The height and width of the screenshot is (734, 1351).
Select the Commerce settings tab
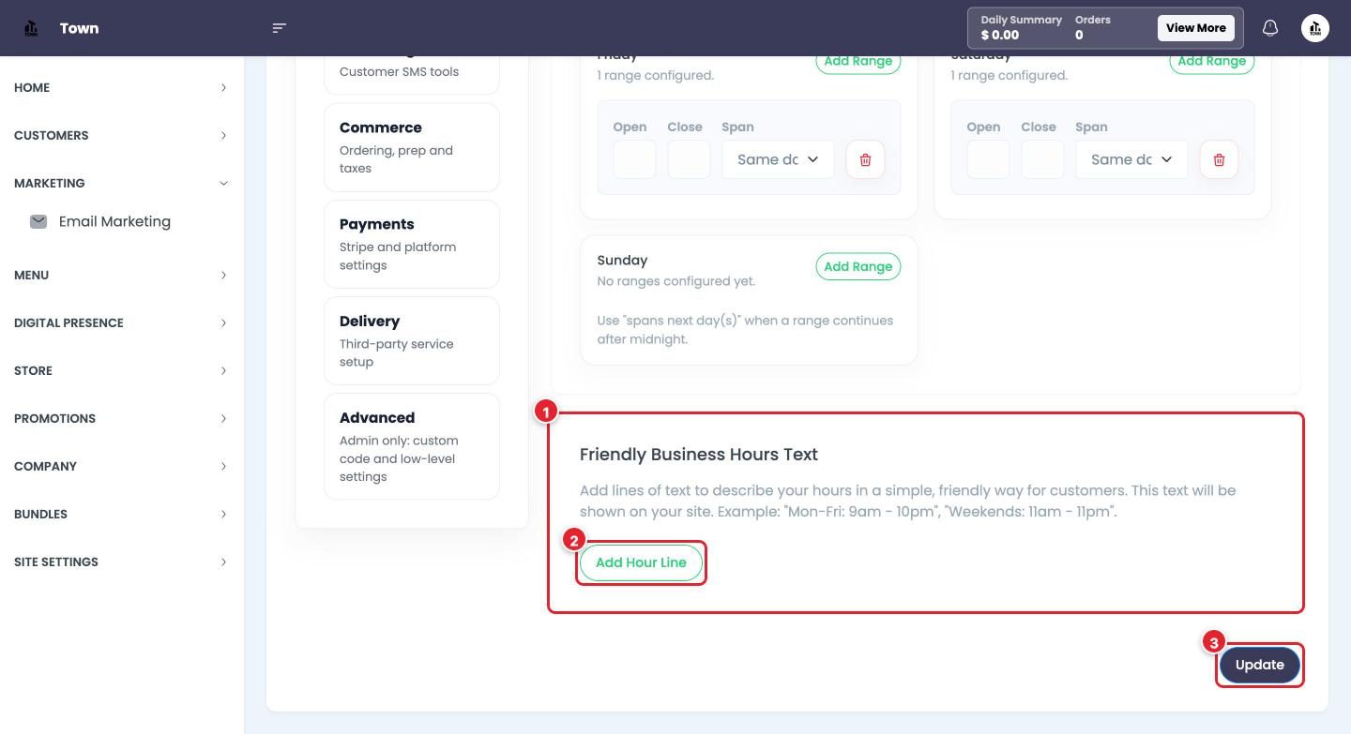(x=412, y=147)
